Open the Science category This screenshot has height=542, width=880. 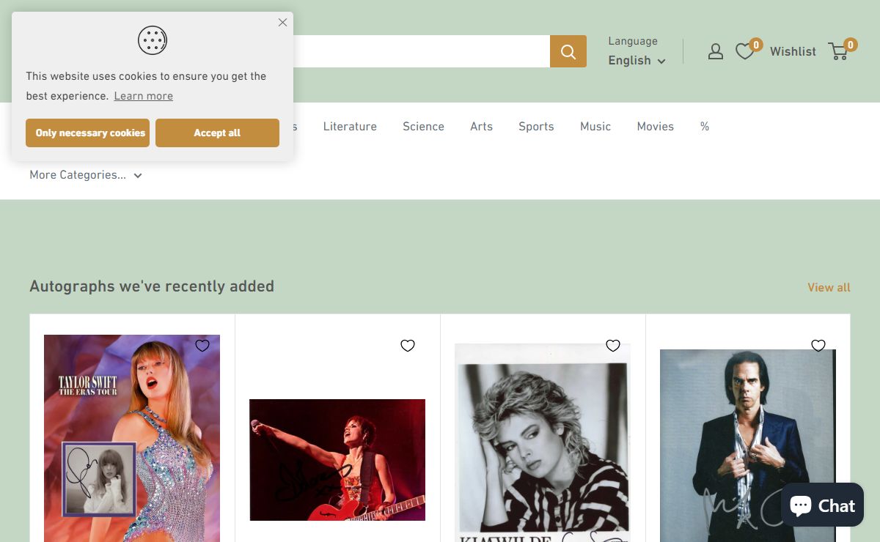(423, 127)
